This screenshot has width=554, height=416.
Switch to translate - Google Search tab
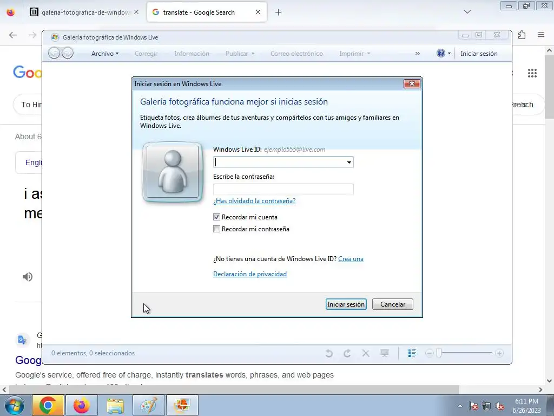[x=206, y=12]
